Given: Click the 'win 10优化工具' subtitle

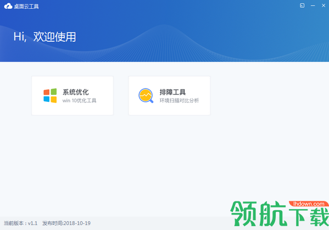Looking at the screenshot, I should (79, 101).
